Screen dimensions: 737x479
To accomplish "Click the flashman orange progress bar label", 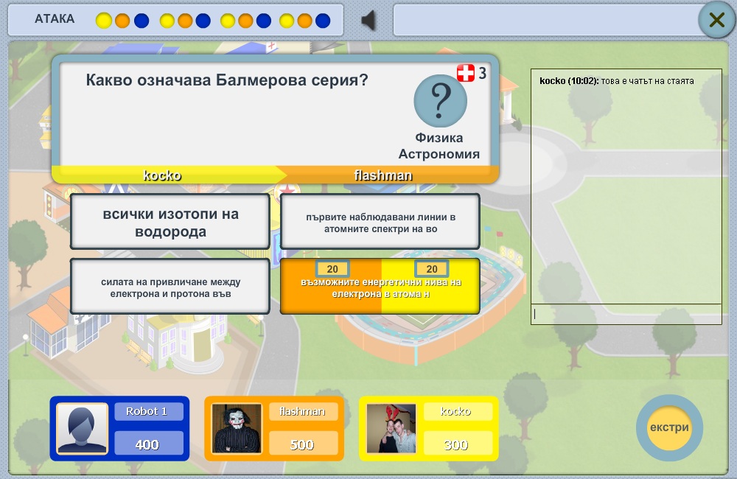I will pos(383,175).
